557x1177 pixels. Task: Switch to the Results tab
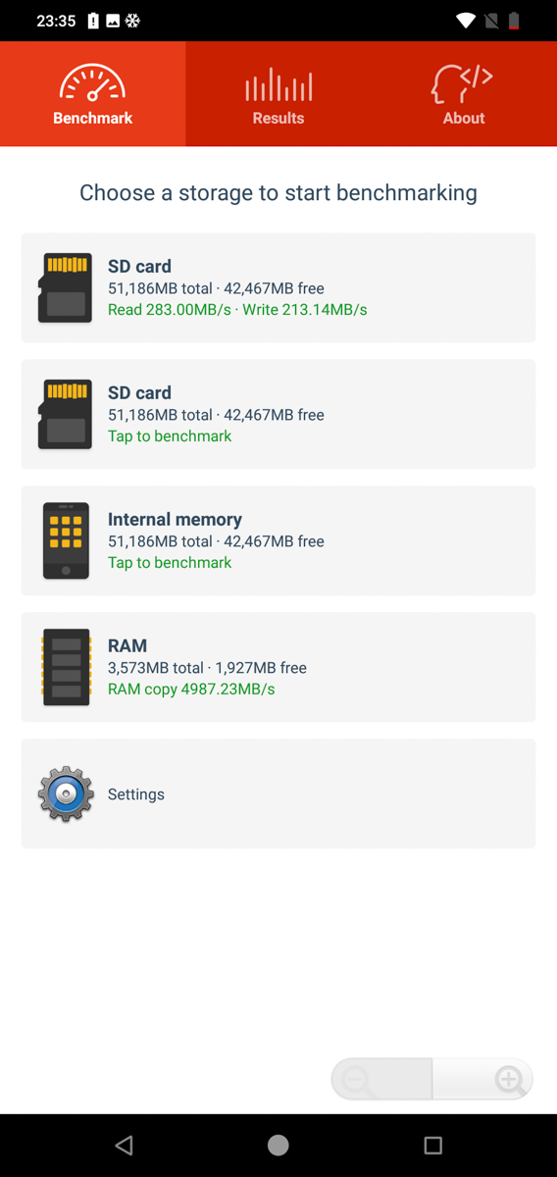278,94
